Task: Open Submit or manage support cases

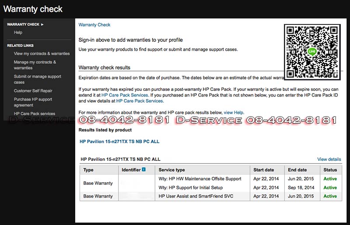Action: (38, 79)
